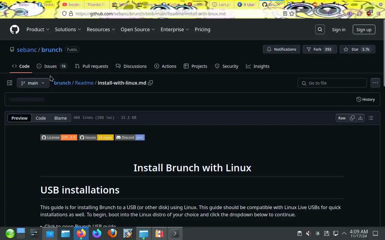Screen dimensions: 385x240
Task: Open the clipboard tray icon
Action: pyautogui.click(x=299, y=233)
